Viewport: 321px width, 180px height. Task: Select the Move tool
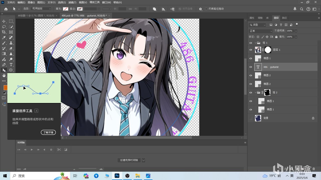[4, 21]
